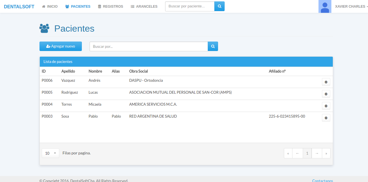The width and height of the screenshot is (368, 182).
Task: Open the Registros menu item
Action: tap(110, 7)
